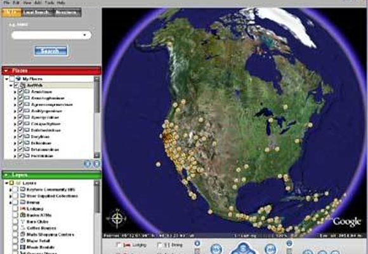
Task: Expand the Keyhole Community BBS layer
Action: point(10,190)
